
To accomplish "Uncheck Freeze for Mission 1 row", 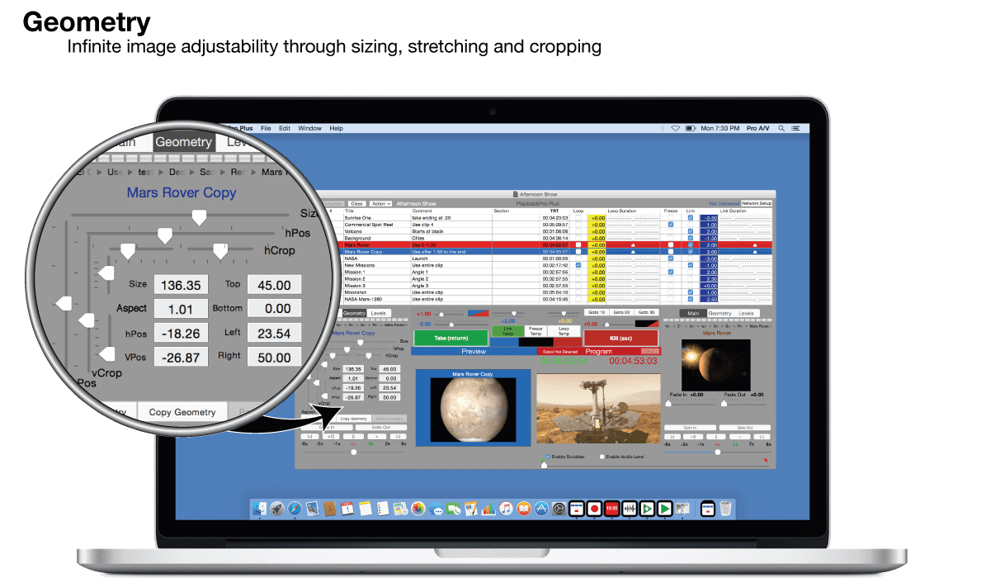I will [x=671, y=272].
